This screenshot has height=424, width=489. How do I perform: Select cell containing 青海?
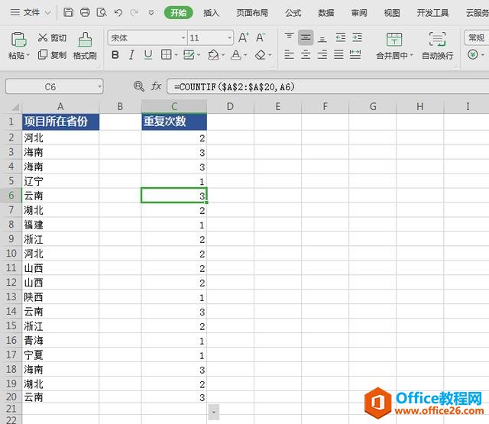point(60,340)
